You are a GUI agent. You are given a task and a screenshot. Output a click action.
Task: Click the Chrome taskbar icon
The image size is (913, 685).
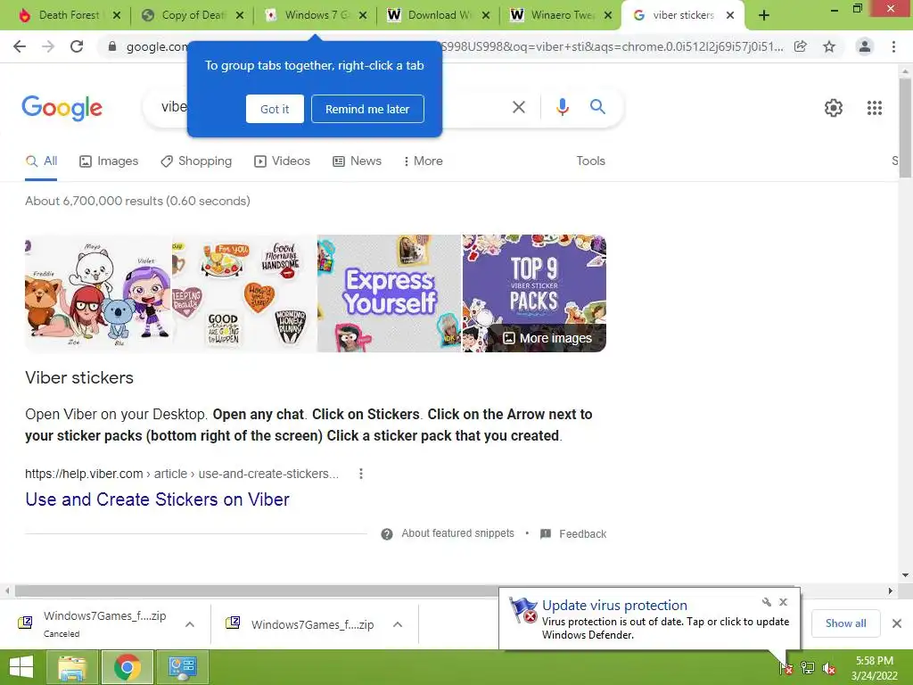click(127, 667)
